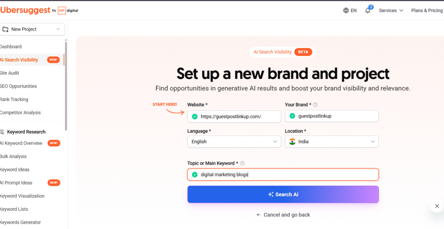Expand the New Project dropdown

coord(58,29)
